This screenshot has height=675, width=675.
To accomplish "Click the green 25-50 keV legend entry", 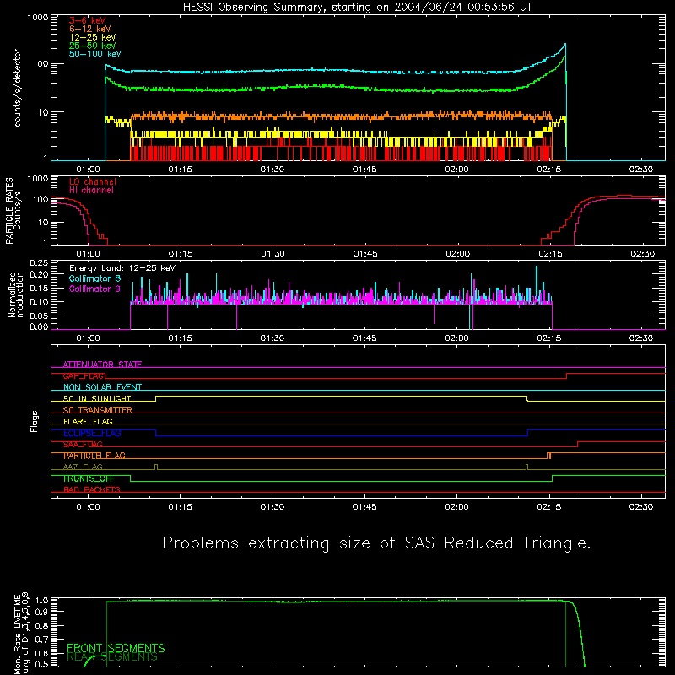I will 93,46.
